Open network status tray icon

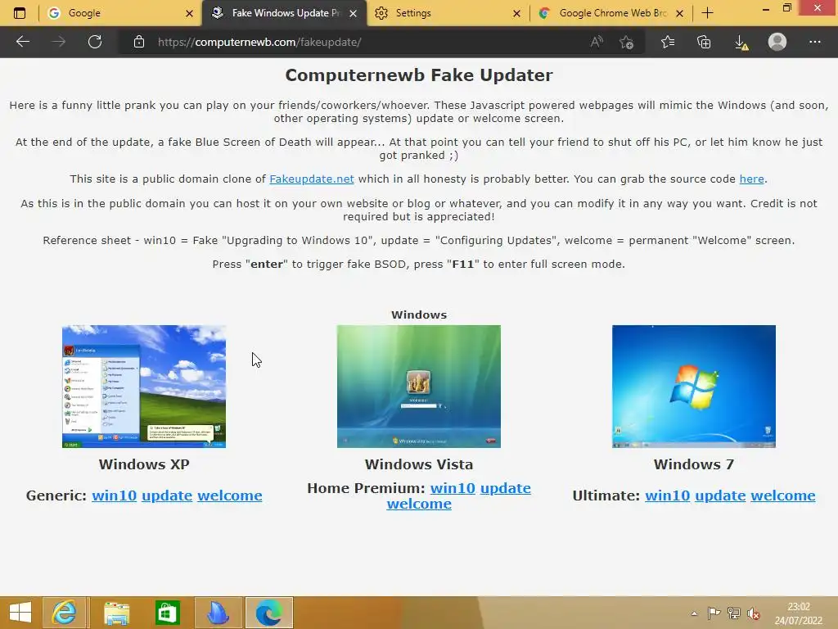[734, 613]
